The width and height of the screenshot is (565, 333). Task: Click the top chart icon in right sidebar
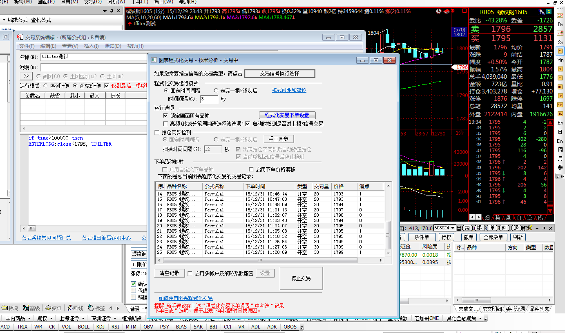point(560,16)
